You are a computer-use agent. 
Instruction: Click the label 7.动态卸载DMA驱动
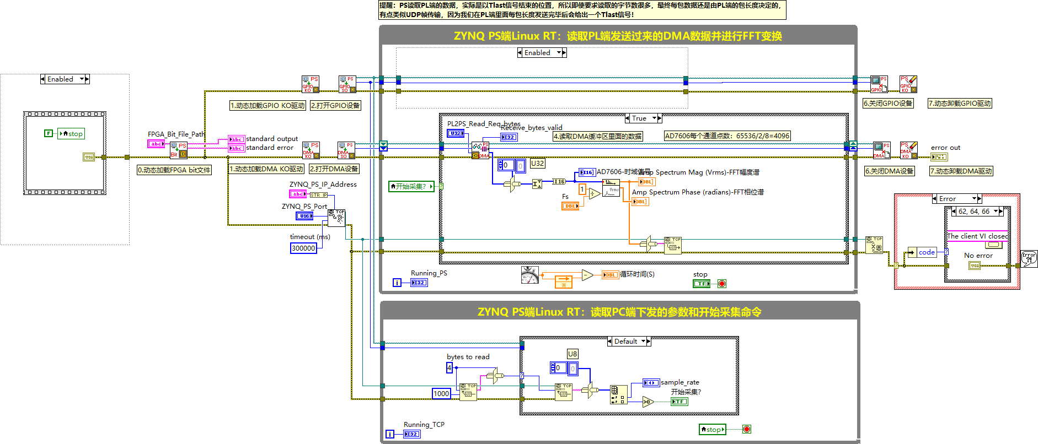961,171
